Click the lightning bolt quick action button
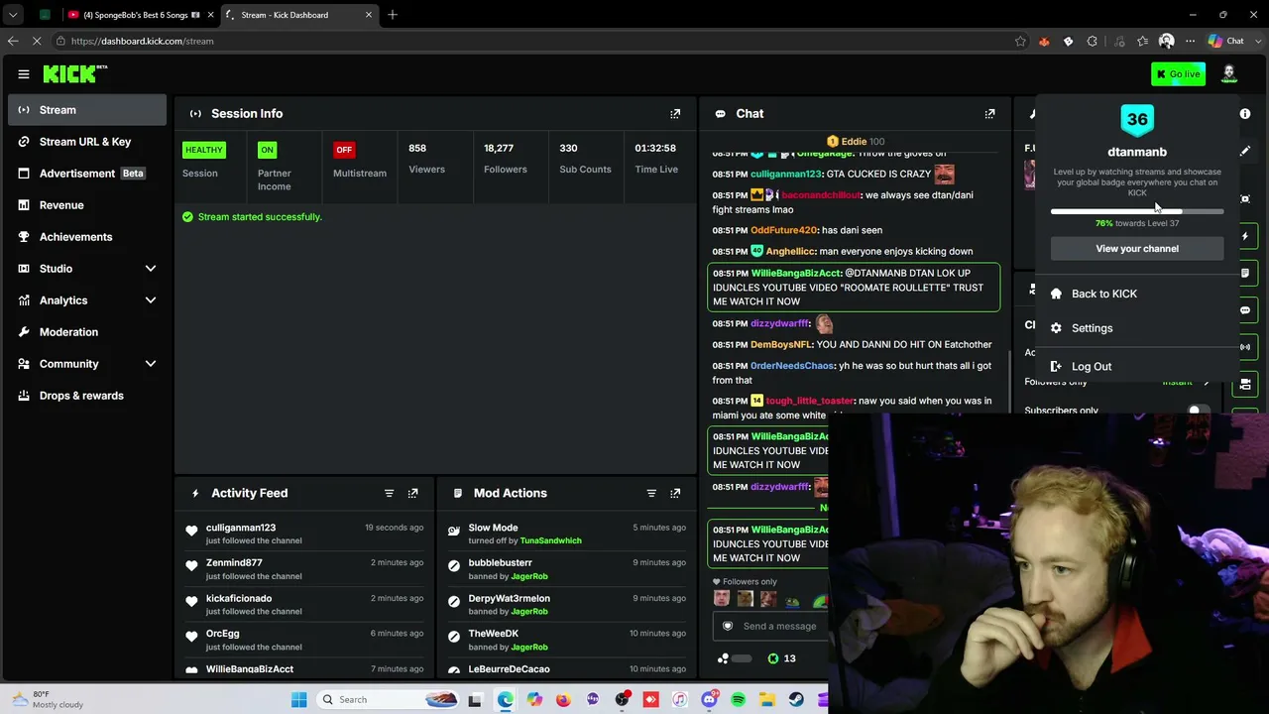The width and height of the screenshot is (1269, 714). pos(1245,236)
